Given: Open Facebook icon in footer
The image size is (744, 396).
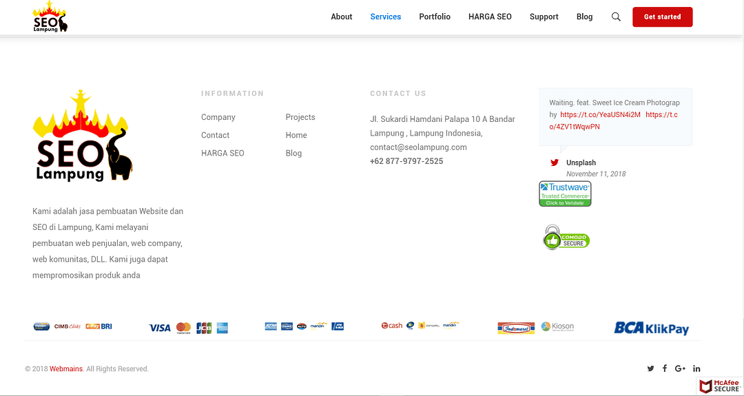Looking at the screenshot, I should pos(665,368).
